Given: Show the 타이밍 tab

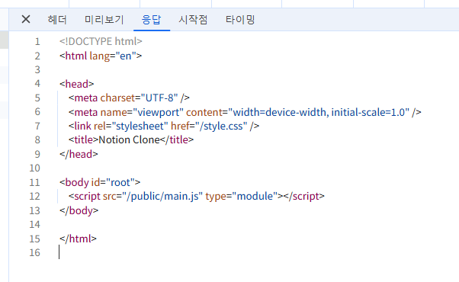Looking at the screenshot, I should [240, 20].
